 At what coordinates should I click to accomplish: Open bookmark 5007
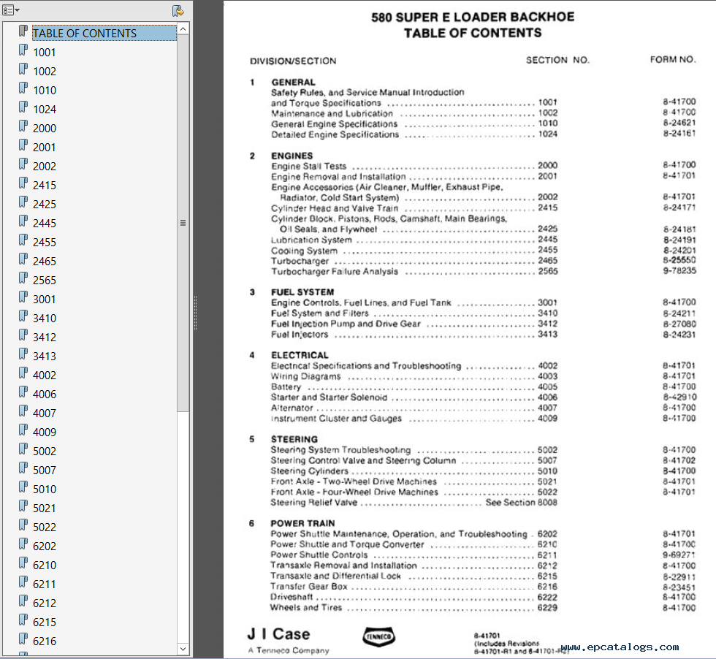tap(45, 470)
